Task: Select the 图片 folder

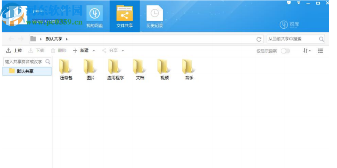Action: [x=91, y=69]
